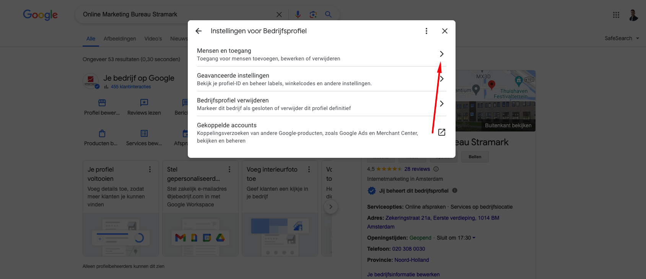Switch to the Alle tab
Screen dimensions: 646x279
91,39
